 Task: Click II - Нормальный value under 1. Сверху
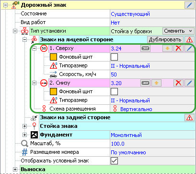pos(130,66)
